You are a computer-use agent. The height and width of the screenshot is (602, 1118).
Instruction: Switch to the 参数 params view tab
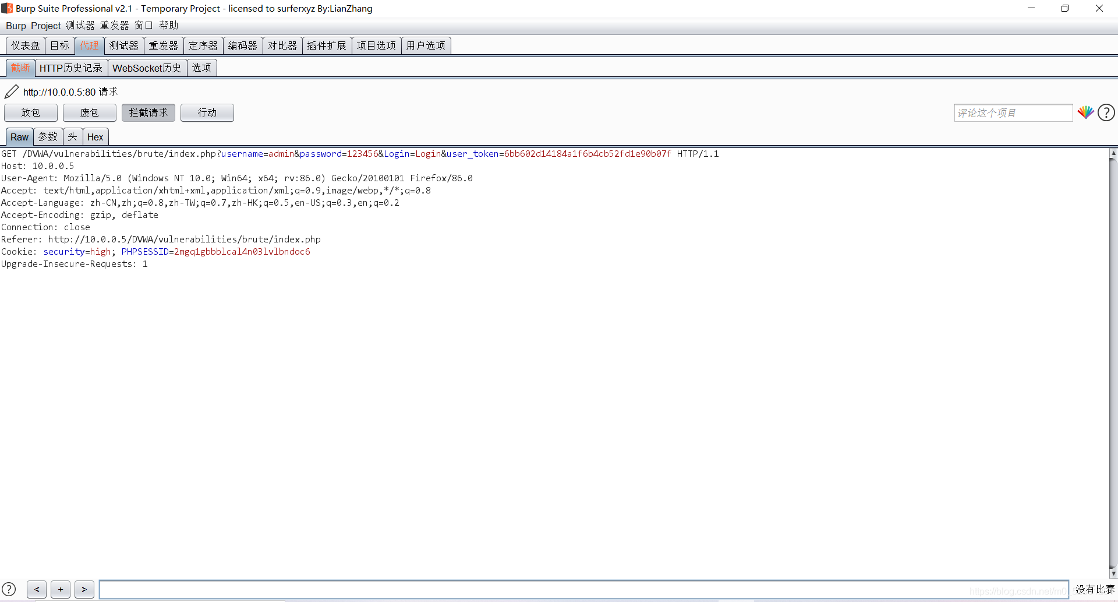point(48,137)
